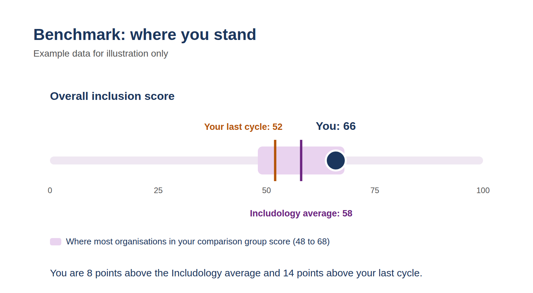Click the 'Benchmark: where you stand' heading

pyautogui.click(x=145, y=35)
